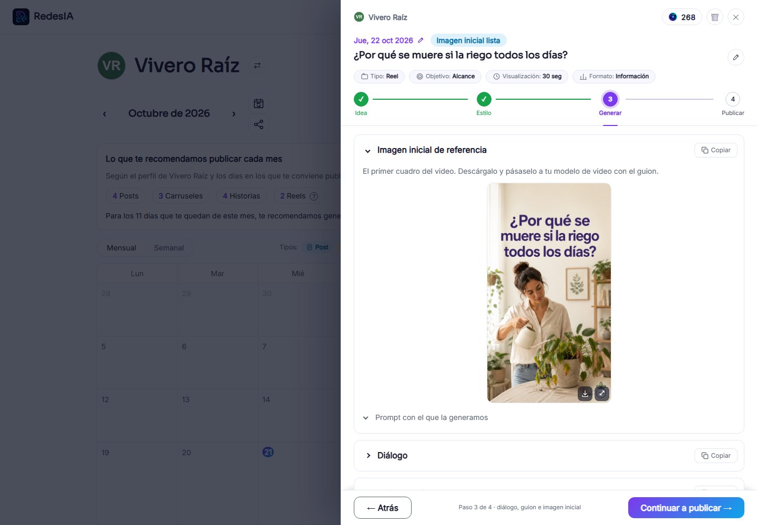Image resolution: width=757 pixels, height=525 pixels.
Task: Switch to Semanal view
Action: 169,248
